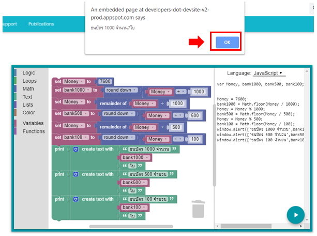Viewport: 317px width, 236px height.
Task: Click code line 'bank1000 = Math.floor(Money / 1000);'
Action: click(258, 104)
